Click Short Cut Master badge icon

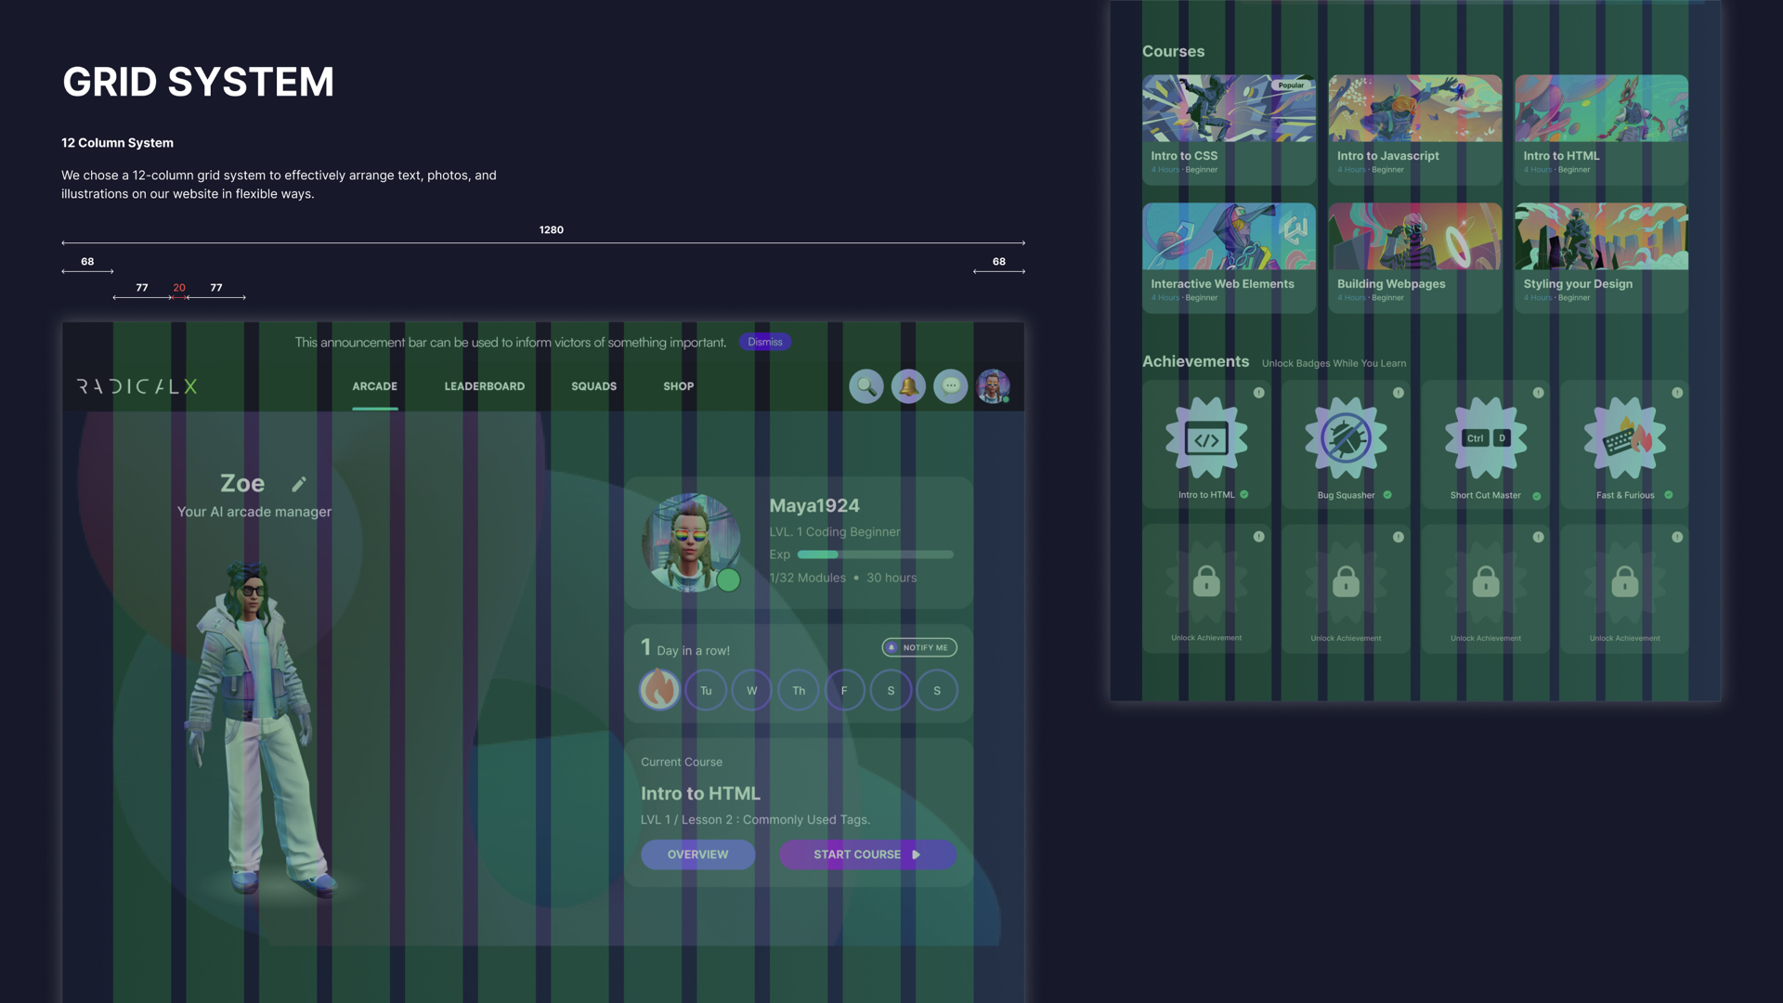pos(1486,438)
